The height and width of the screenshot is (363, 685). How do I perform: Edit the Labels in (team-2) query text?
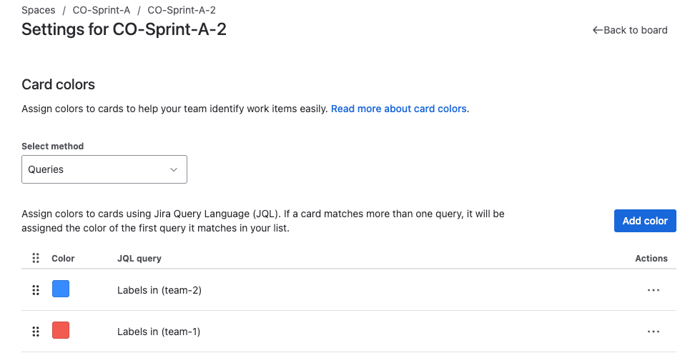pos(159,290)
